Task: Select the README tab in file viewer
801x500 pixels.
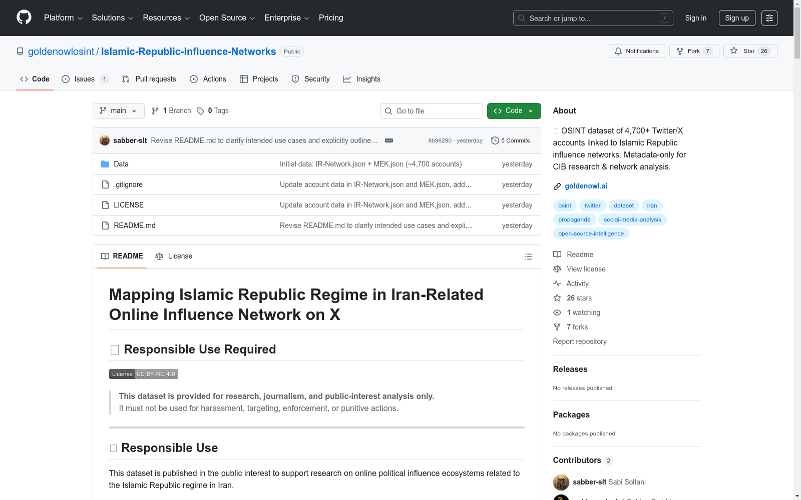Action: [x=122, y=256]
